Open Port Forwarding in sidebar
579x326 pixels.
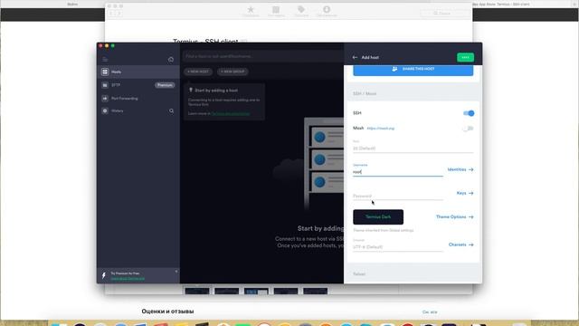(138, 99)
